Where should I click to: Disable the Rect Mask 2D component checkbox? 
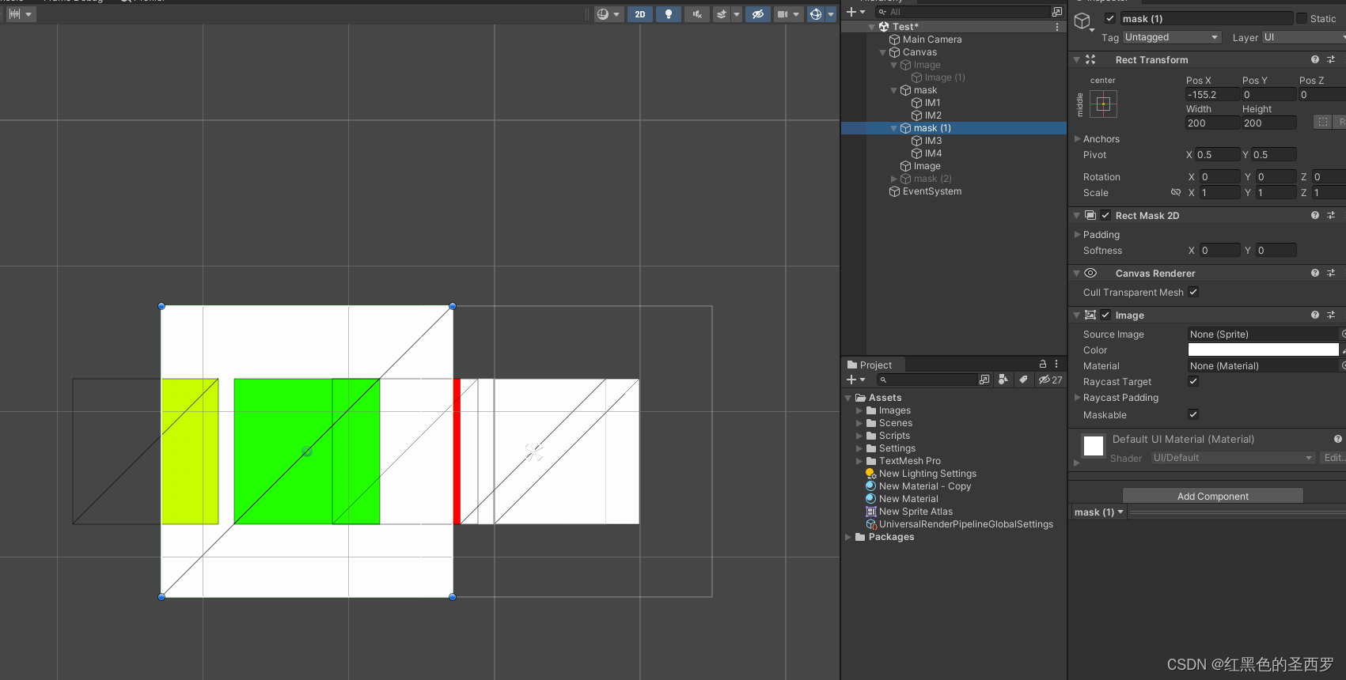pos(1105,215)
